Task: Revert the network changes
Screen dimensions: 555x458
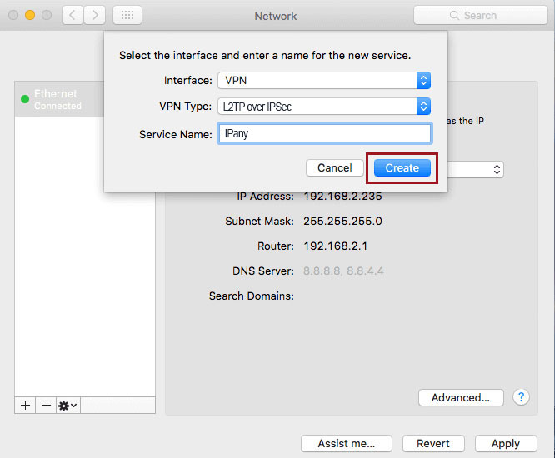Action: coord(433,443)
